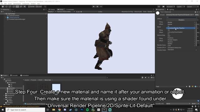Toggle Local handle rotation
The width and height of the screenshot is (200, 112).
(39, 7)
